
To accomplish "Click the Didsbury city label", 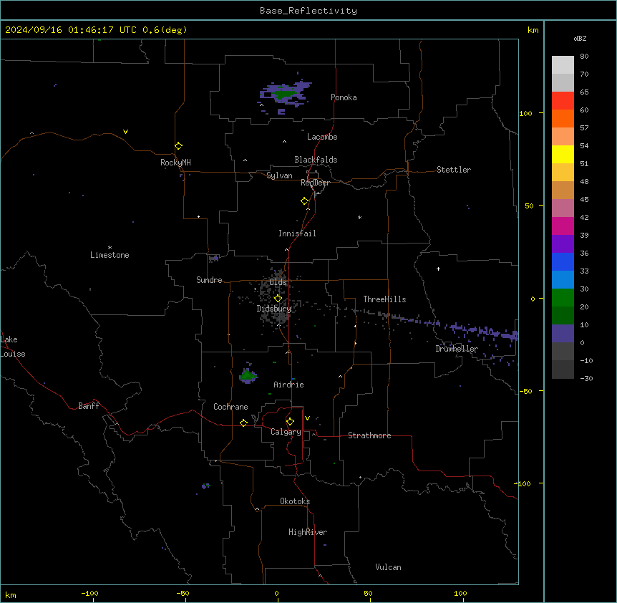I will [274, 309].
